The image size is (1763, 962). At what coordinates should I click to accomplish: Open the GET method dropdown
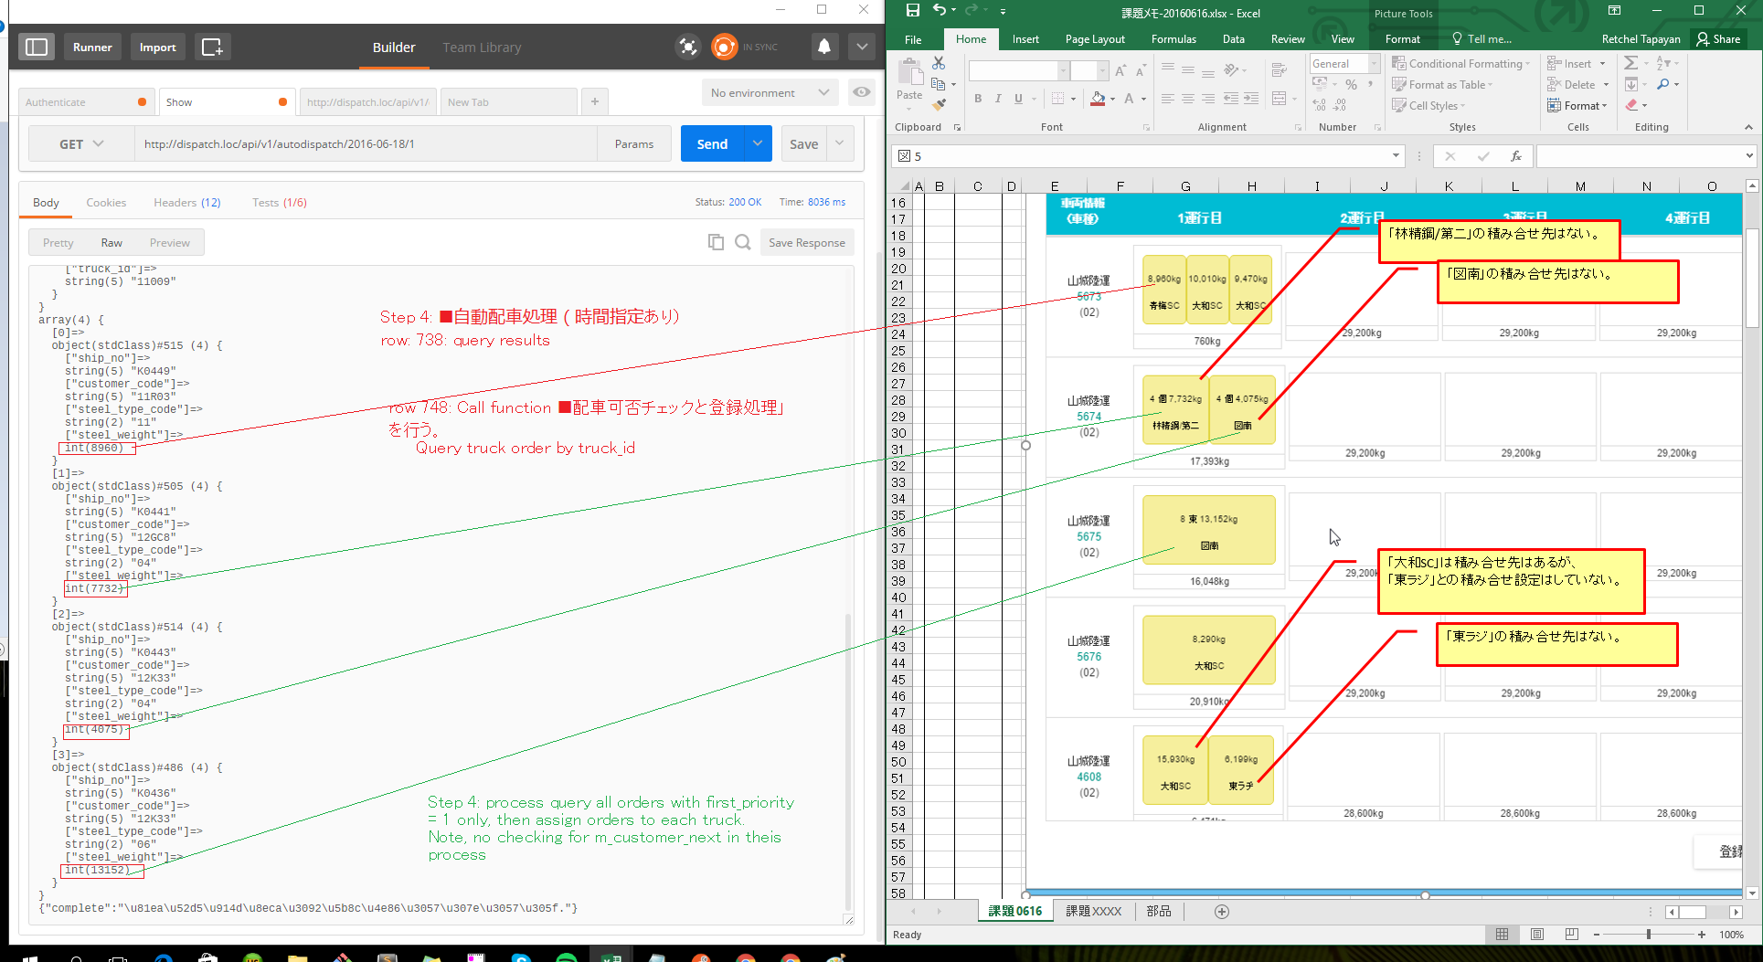(x=81, y=143)
